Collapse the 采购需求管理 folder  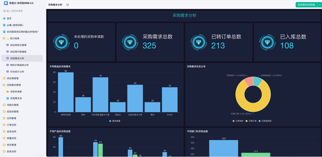(22, 85)
